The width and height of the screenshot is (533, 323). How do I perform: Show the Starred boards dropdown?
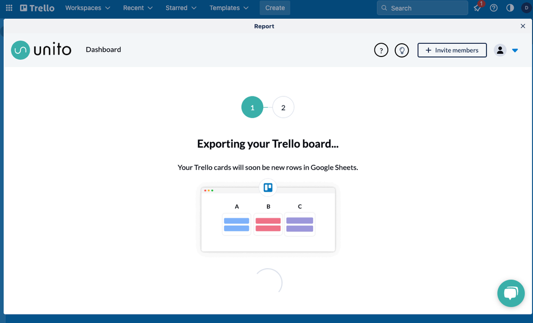(x=181, y=8)
